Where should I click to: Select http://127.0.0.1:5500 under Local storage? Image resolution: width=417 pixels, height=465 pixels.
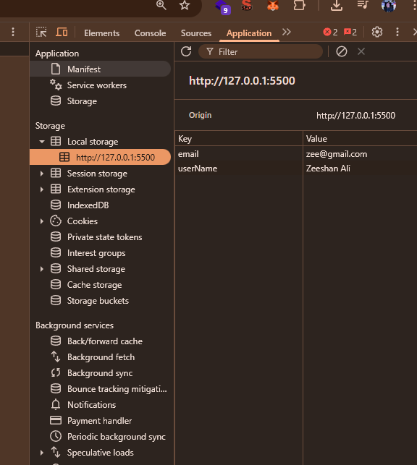click(x=101, y=157)
